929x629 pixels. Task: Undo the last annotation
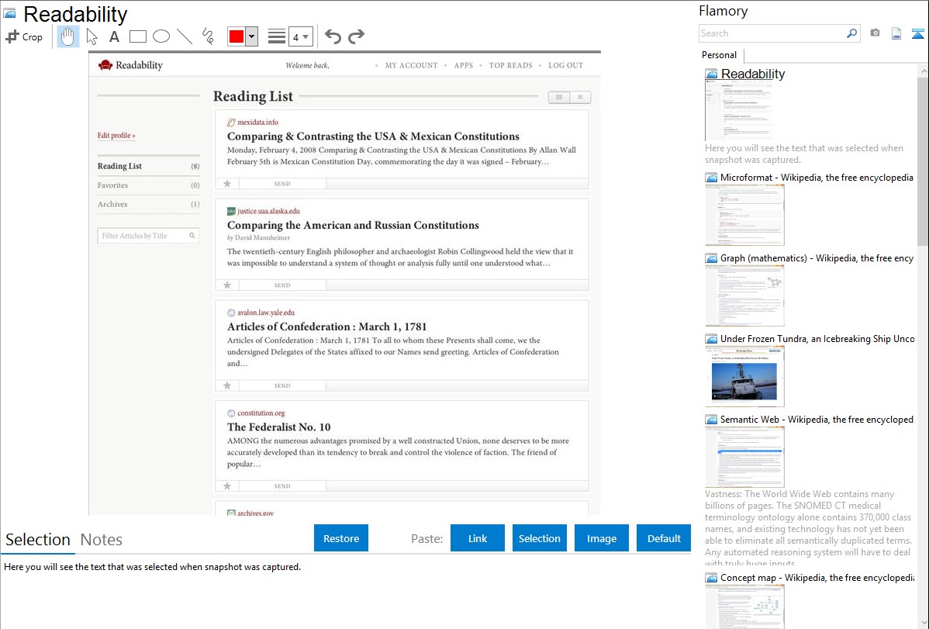pos(333,36)
